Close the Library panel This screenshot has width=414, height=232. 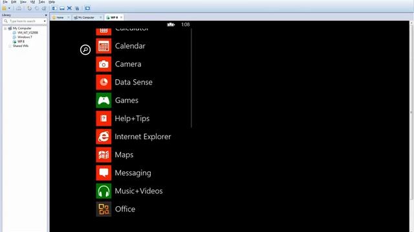coord(46,15)
